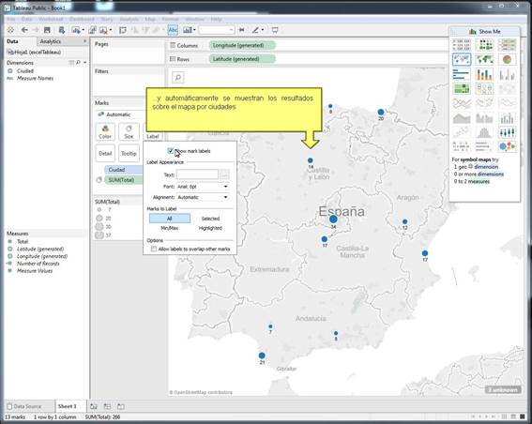
Task: Select the filled map icon in Show Me
Action: pos(484,59)
